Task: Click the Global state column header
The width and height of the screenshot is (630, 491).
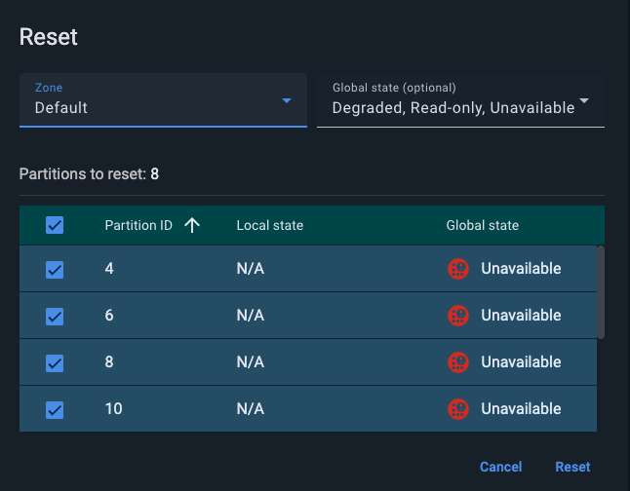Action: click(x=483, y=225)
